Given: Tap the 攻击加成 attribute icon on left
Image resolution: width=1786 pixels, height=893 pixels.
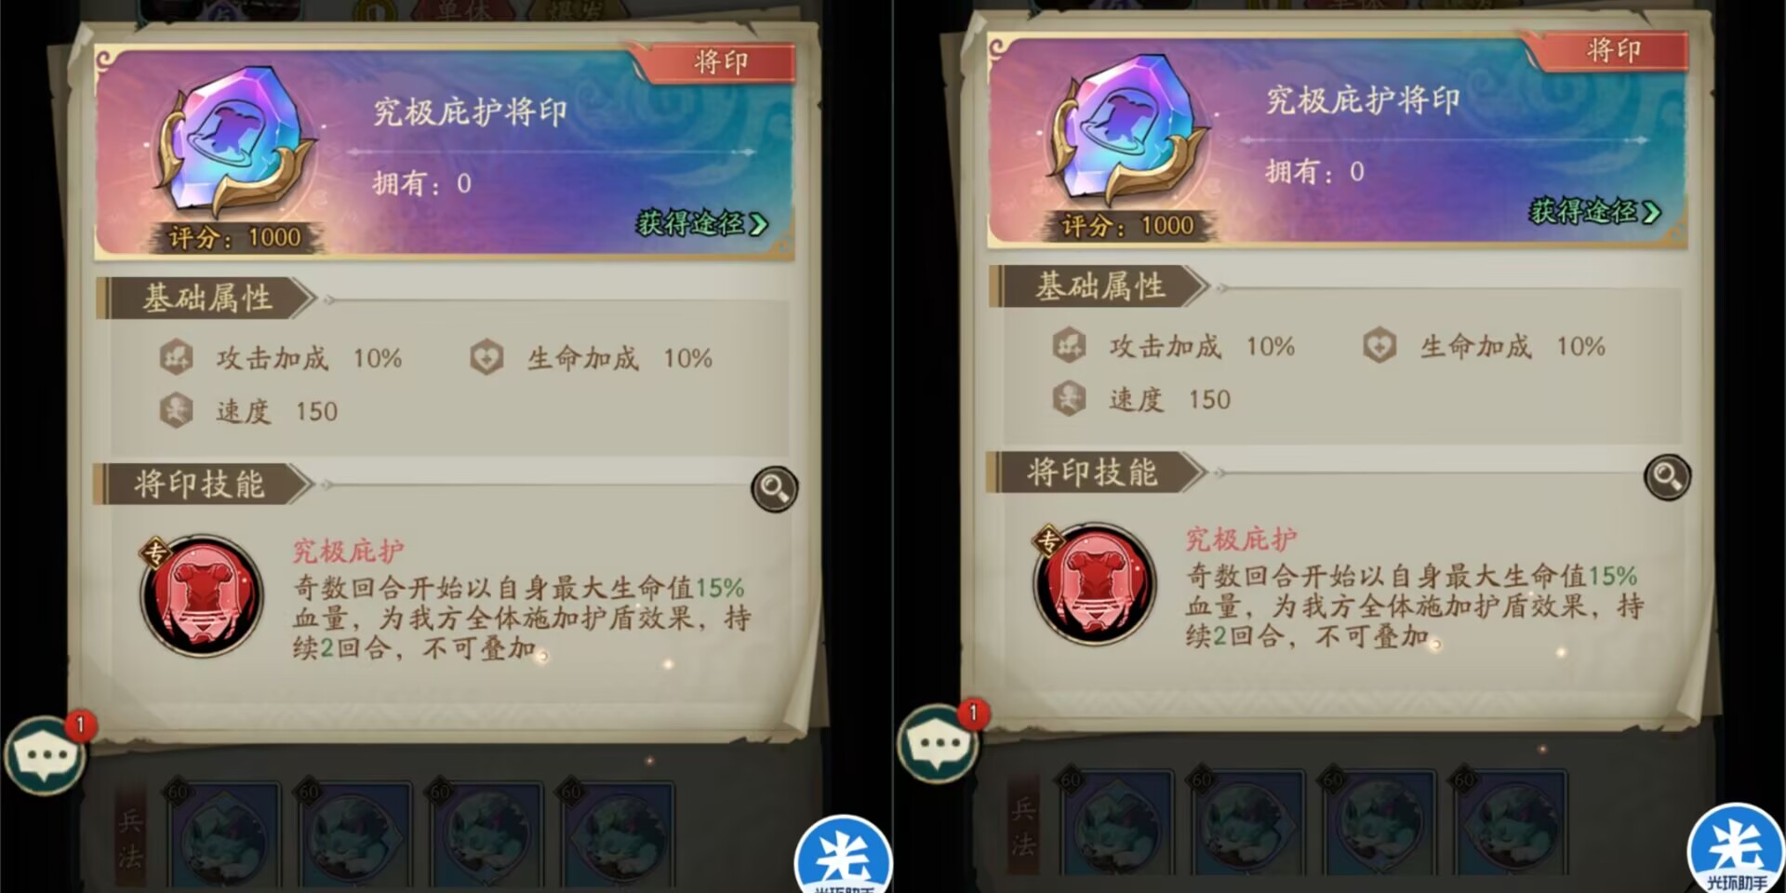Looking at the screenshot, I should (176, 357).
